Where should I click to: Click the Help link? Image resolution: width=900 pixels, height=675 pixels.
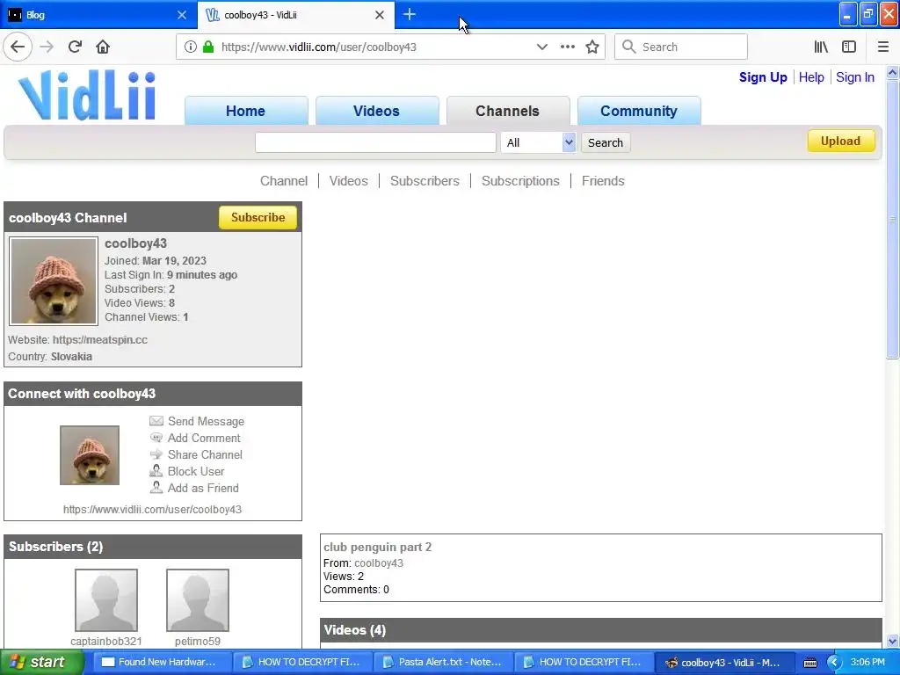811,77
